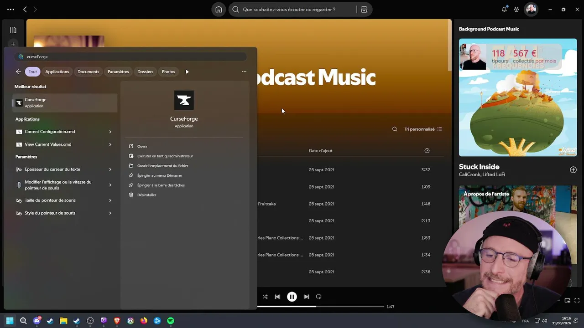
Task: Open the Stuck Inside track title link
Action: (479, 167)
